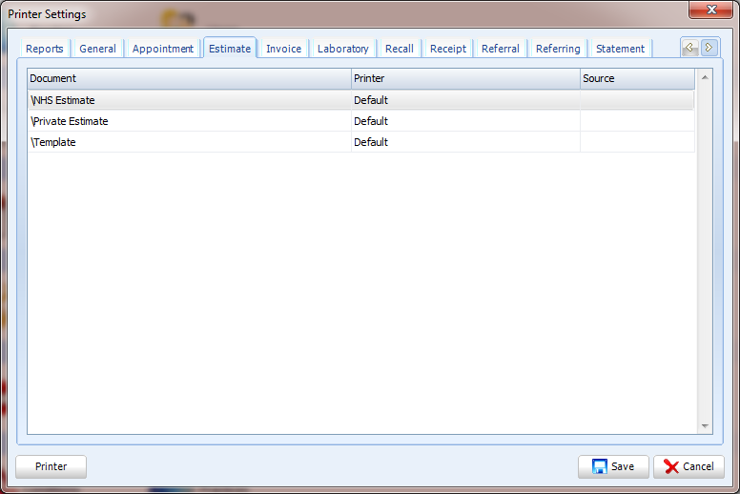Image resolution: width=740 pixels, height=494 pixels.
Task: Go to the Recall tab
Action: [400, 49]
